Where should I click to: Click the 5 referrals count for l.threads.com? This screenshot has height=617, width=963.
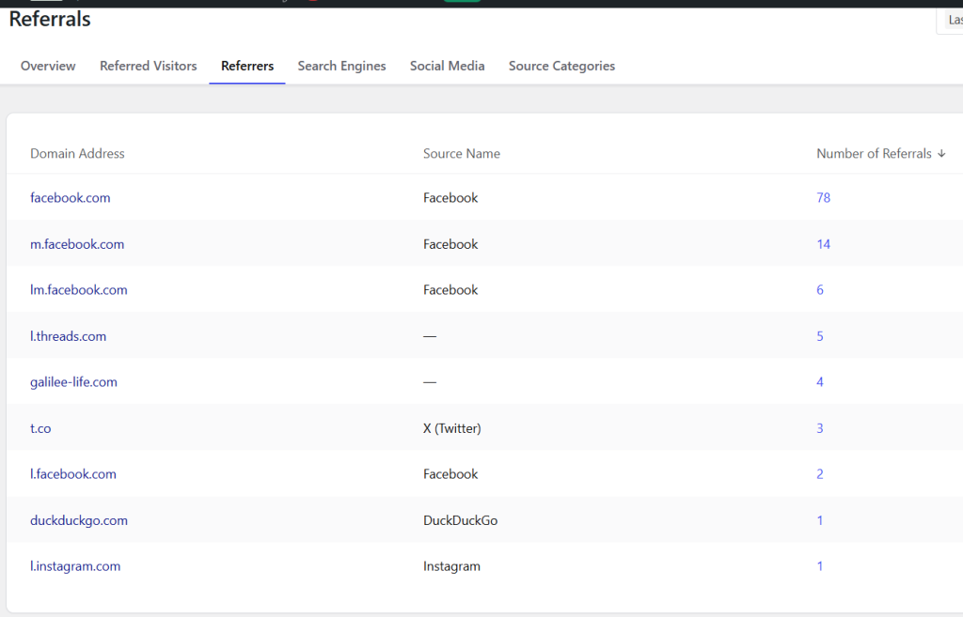coord(820,336)
